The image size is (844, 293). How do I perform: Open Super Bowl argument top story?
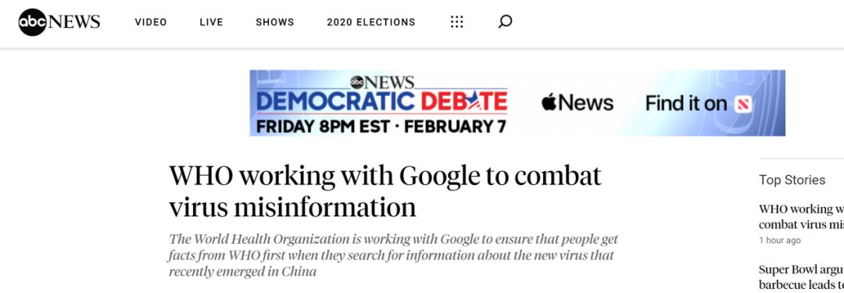(802, 277)
